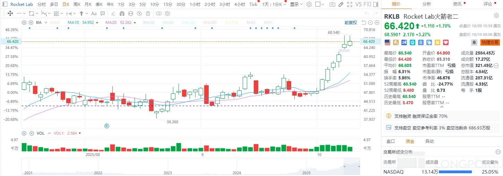Click the price alert bell icon
This screenshot has width=503, height=176.
tap(474, 42)
